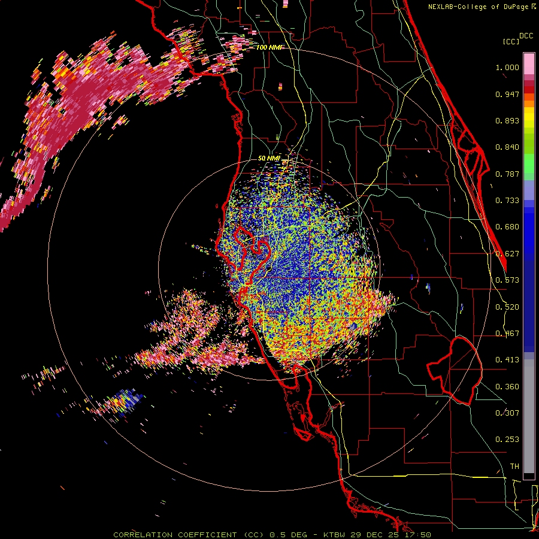Click the yellow band of the color bar
Viewport: 539px width, 539px height.
tap(529, 117)
